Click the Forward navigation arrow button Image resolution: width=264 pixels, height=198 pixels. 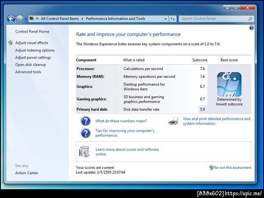click(x=20, y=19)
